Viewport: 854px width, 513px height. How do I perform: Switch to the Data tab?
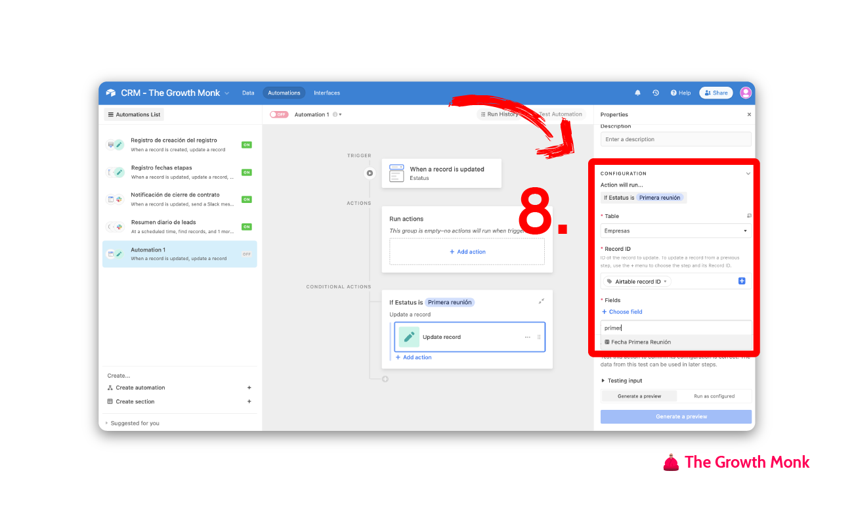pos(248,93)
